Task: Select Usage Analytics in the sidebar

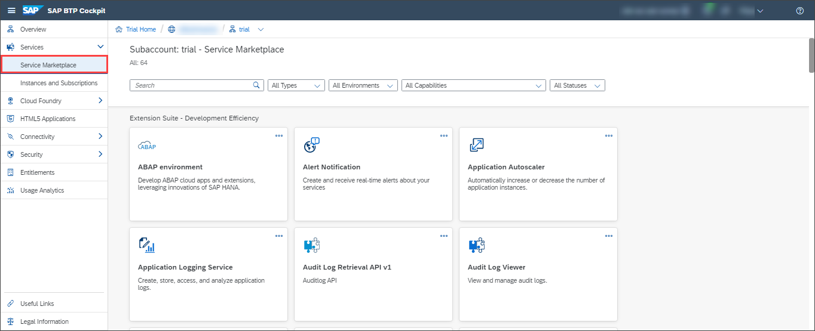Action: 54,190
